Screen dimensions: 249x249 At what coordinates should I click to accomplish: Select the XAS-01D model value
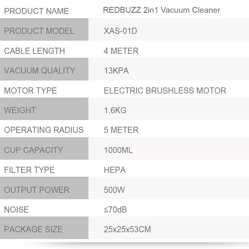(x=120, y=31)
